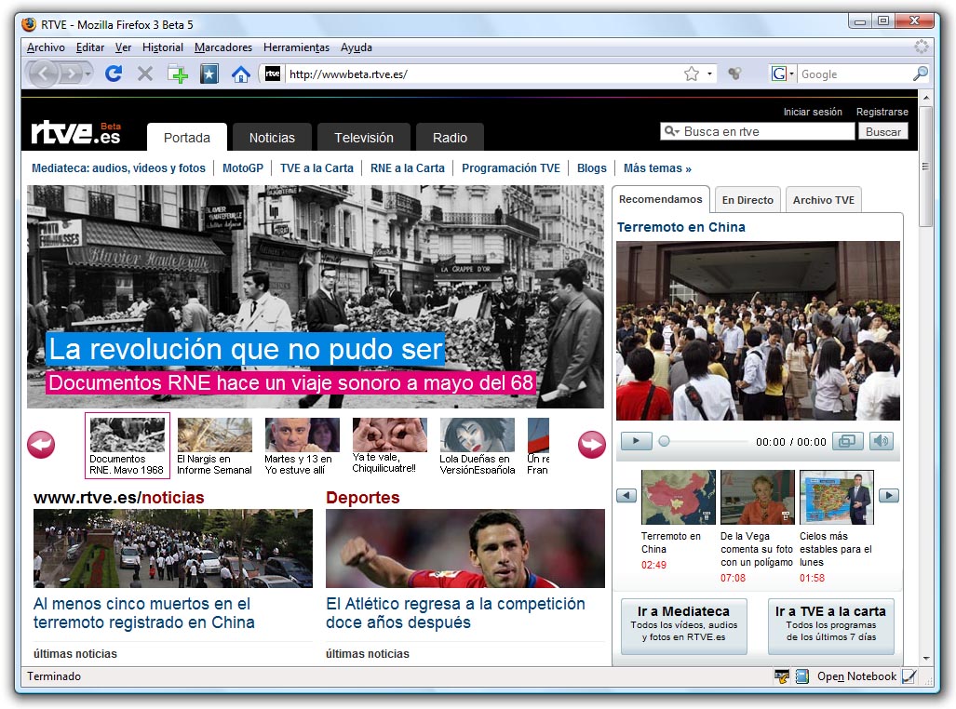Open the MotoGP link
Image resolution: width=956 pixels, height=709 pixels.
[x=243, y=168]
